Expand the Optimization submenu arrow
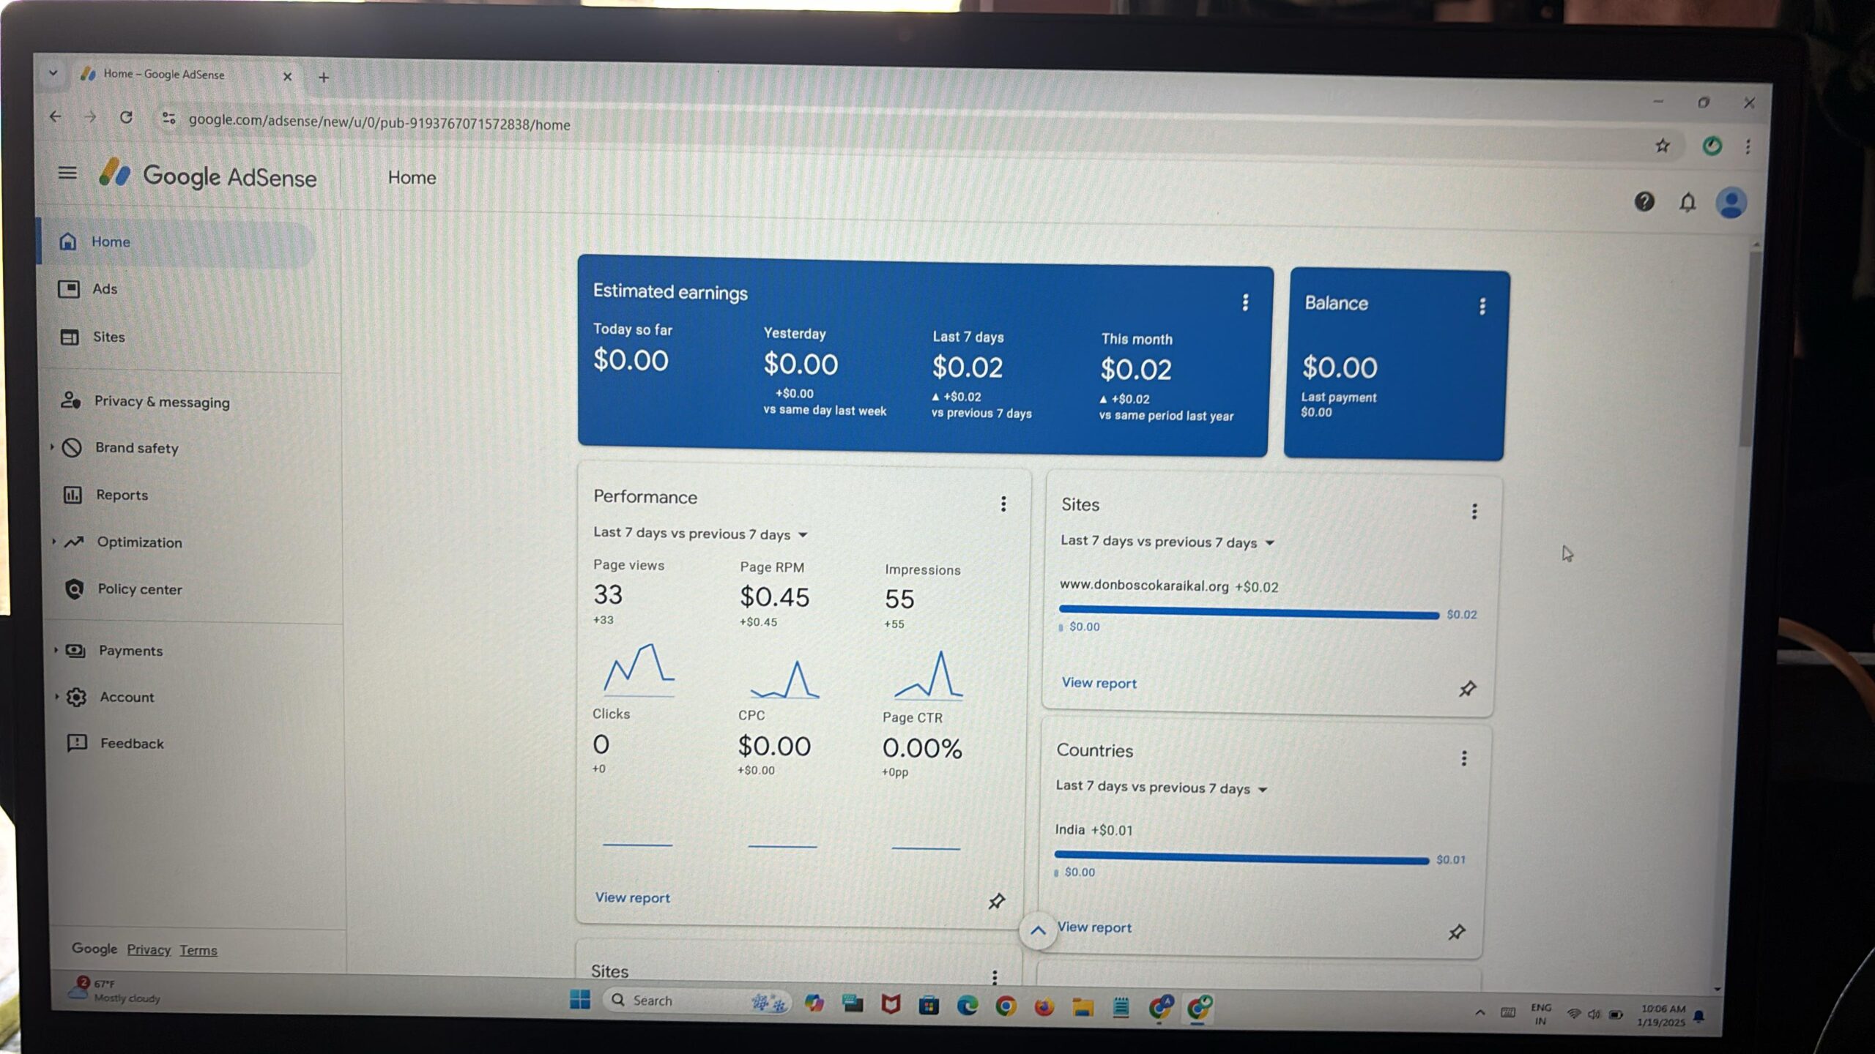 coord(54,541)
